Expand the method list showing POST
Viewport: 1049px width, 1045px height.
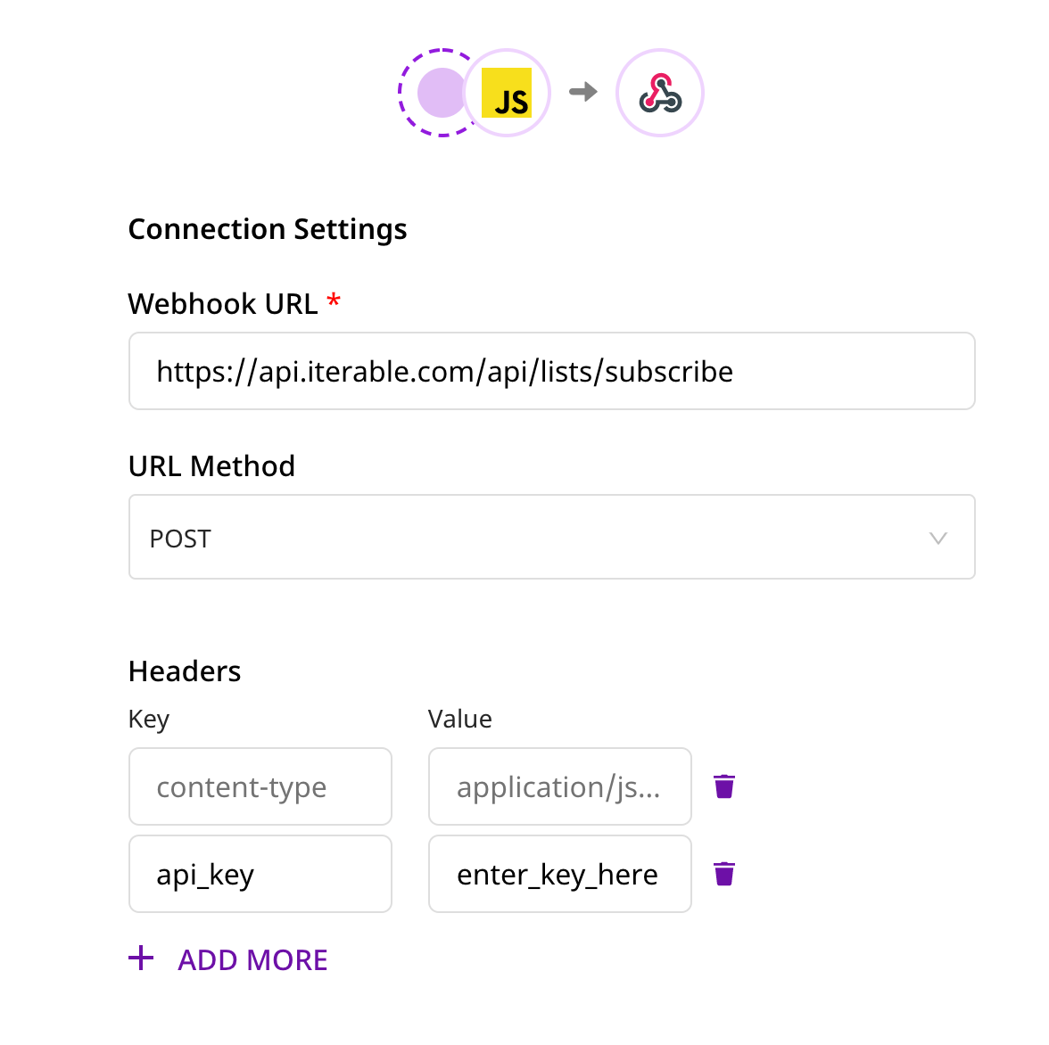coord(551,537)
